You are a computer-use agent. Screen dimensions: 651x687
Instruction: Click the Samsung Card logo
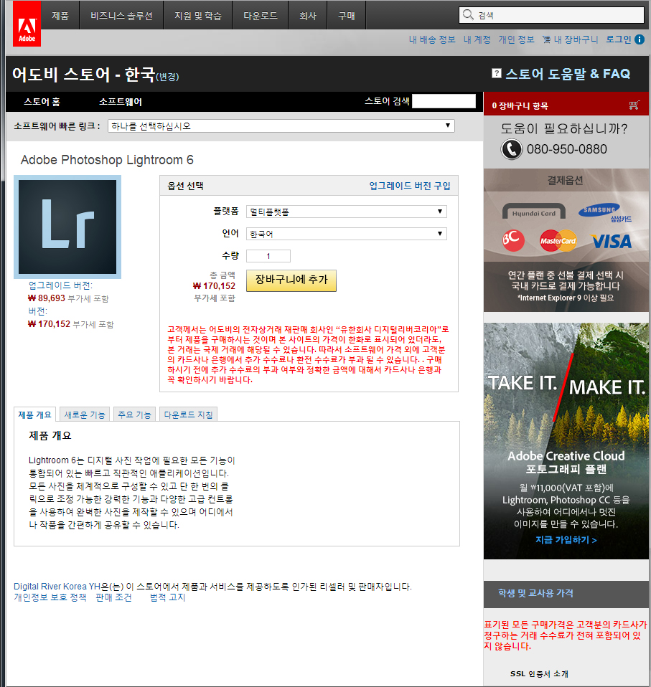(605, 212)
